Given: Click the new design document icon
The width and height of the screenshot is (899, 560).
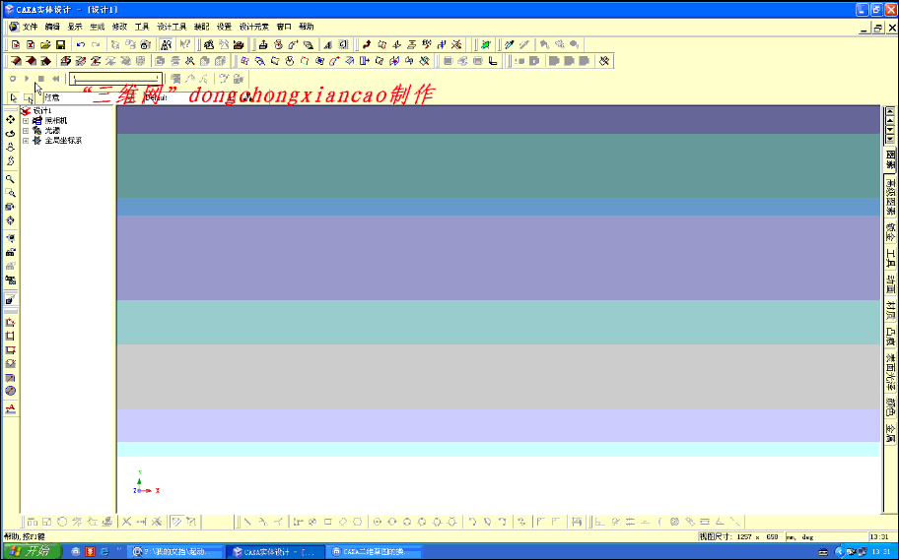Looking at the screenshot, I should 16,44.
